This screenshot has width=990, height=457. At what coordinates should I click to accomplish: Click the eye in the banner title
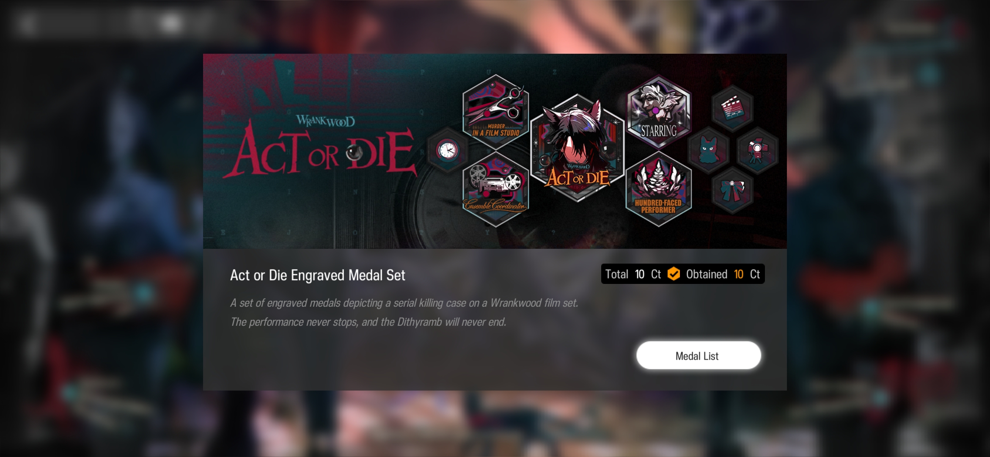354,152
